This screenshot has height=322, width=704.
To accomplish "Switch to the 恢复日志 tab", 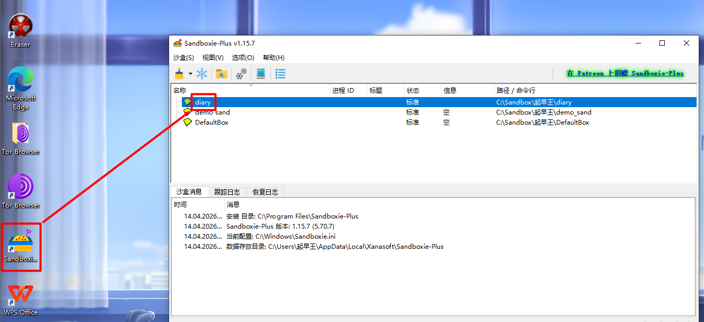I will pos(265,192).
